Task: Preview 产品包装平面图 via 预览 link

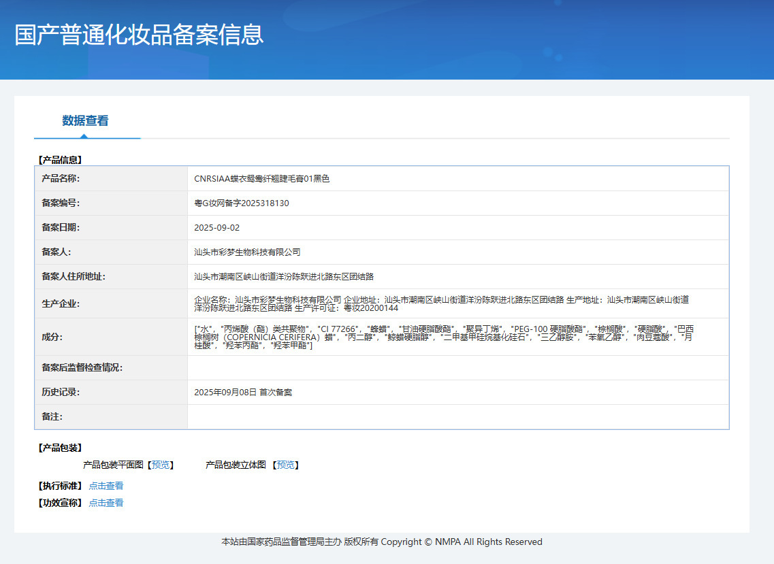Action: [161, 465]
